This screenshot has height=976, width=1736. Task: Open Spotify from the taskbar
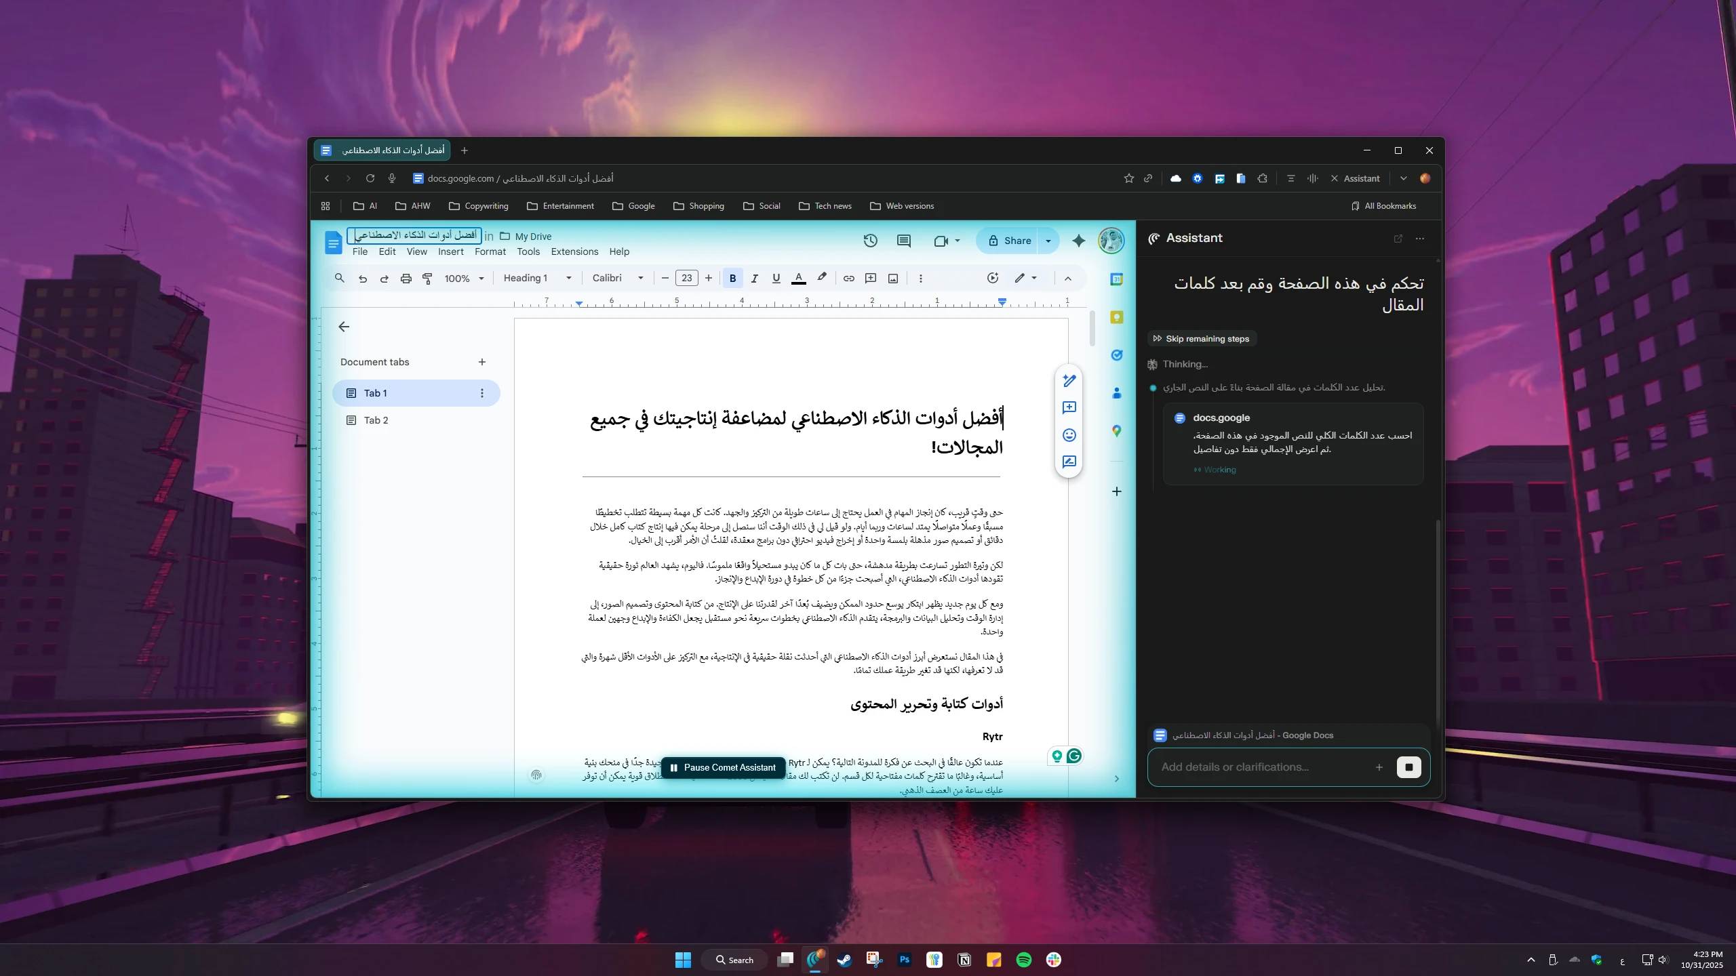pos(1023,959)
